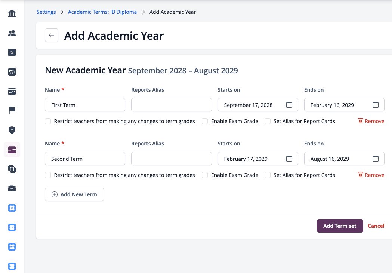
Task: Go to Settings breadcrumb
Action: [x=46, y=12]
